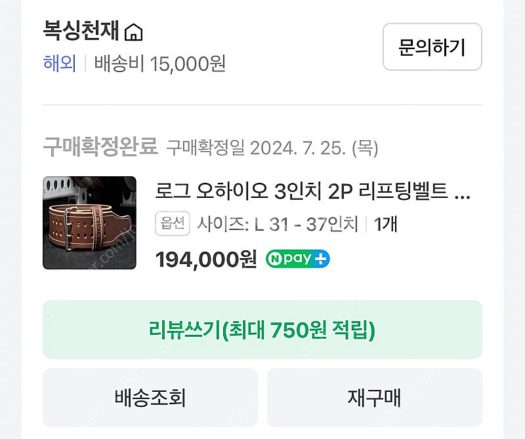The width and height of the screenshot is (525, 439).
Task: Click the 사이즈: L 31 - 37인치 option text
Action: pos(278,225)
